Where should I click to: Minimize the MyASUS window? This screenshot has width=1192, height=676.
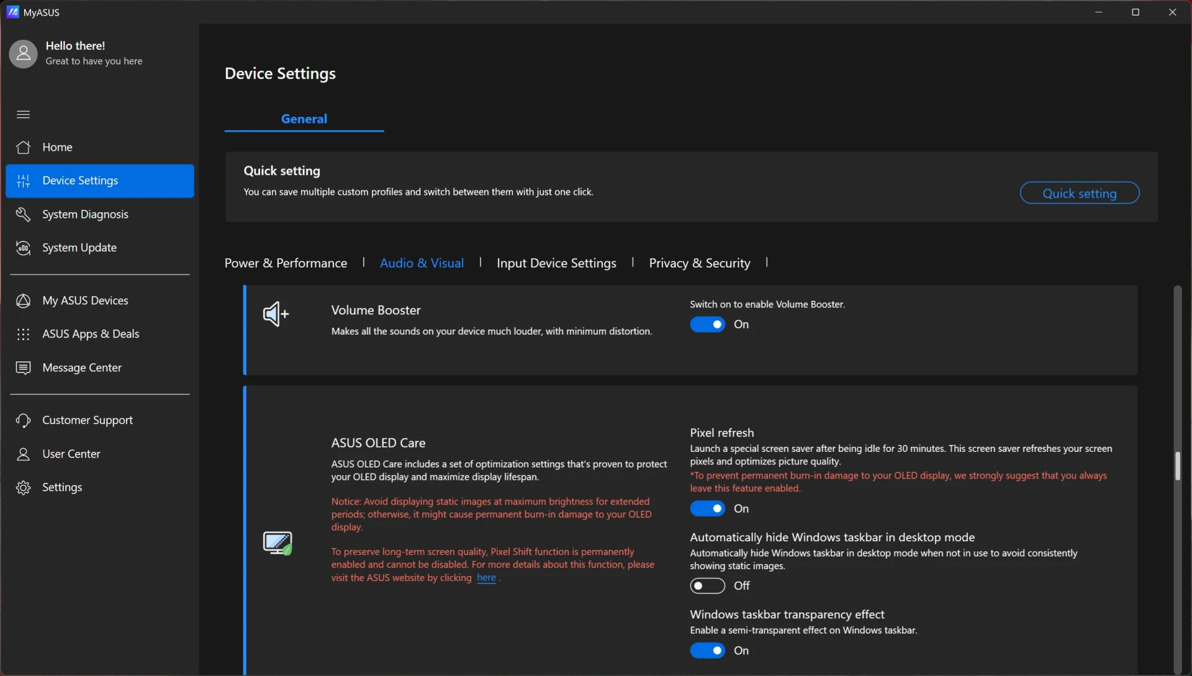[x=1098, y=12]
